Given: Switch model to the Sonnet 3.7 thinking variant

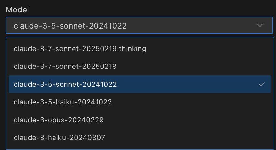Looking at the screenshot, I should 80,49.
